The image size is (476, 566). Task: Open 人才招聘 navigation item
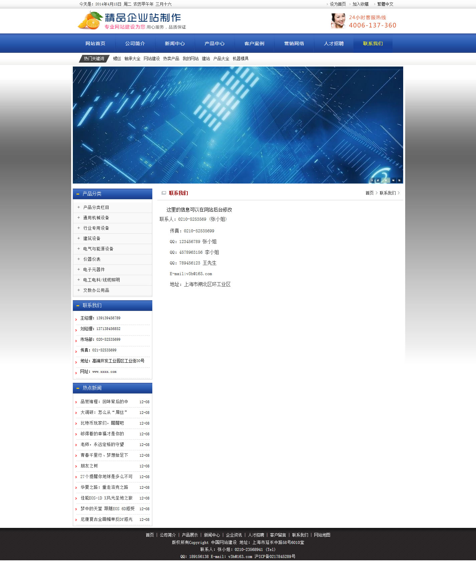click(x=334, y=43)
